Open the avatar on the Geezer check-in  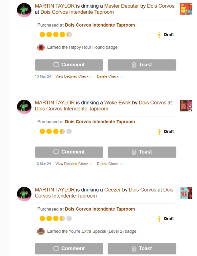(24, 194)
